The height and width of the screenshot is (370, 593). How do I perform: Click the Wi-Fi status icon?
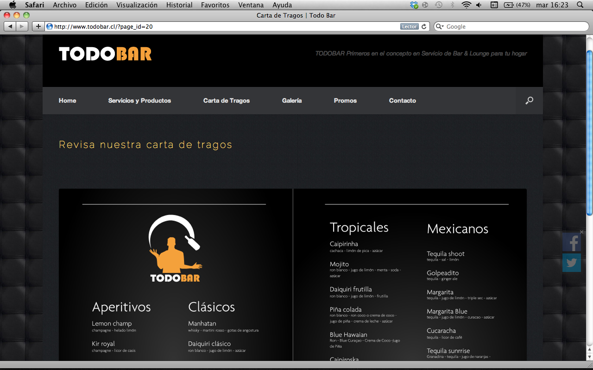pyautogui.click(x=466, y=5)
